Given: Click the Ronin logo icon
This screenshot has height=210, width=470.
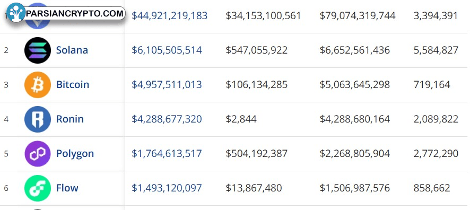Looking at the screenshot, I should (x=38, y=119).
